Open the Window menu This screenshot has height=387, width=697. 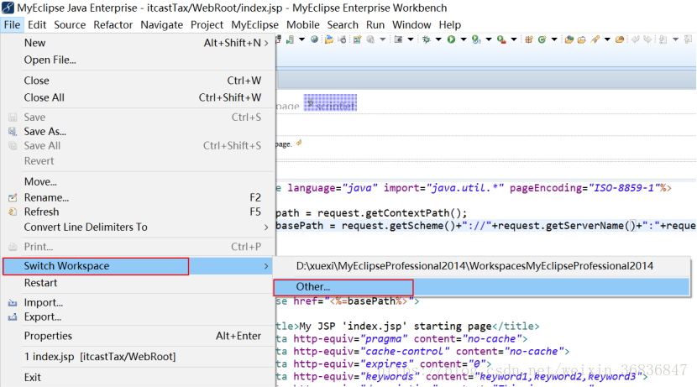tap(411, 25)
